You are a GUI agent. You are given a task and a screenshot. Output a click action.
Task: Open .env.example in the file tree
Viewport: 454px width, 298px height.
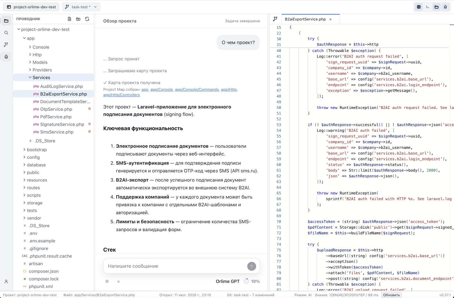tap(54, 241)
